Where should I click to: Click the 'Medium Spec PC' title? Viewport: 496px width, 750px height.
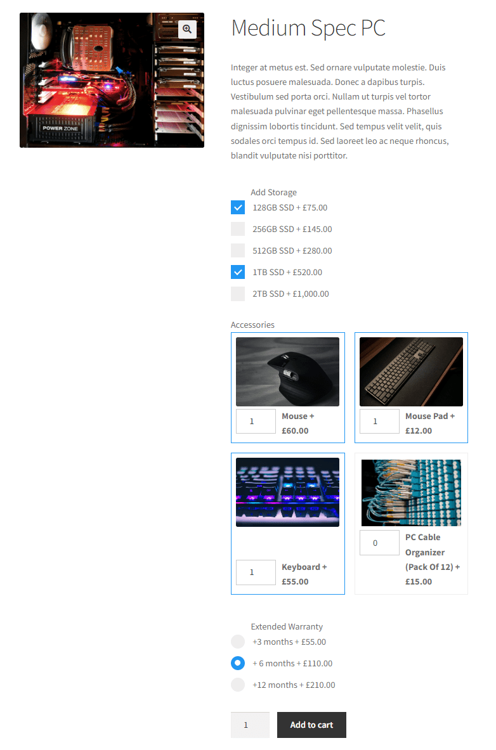(308, 28)
